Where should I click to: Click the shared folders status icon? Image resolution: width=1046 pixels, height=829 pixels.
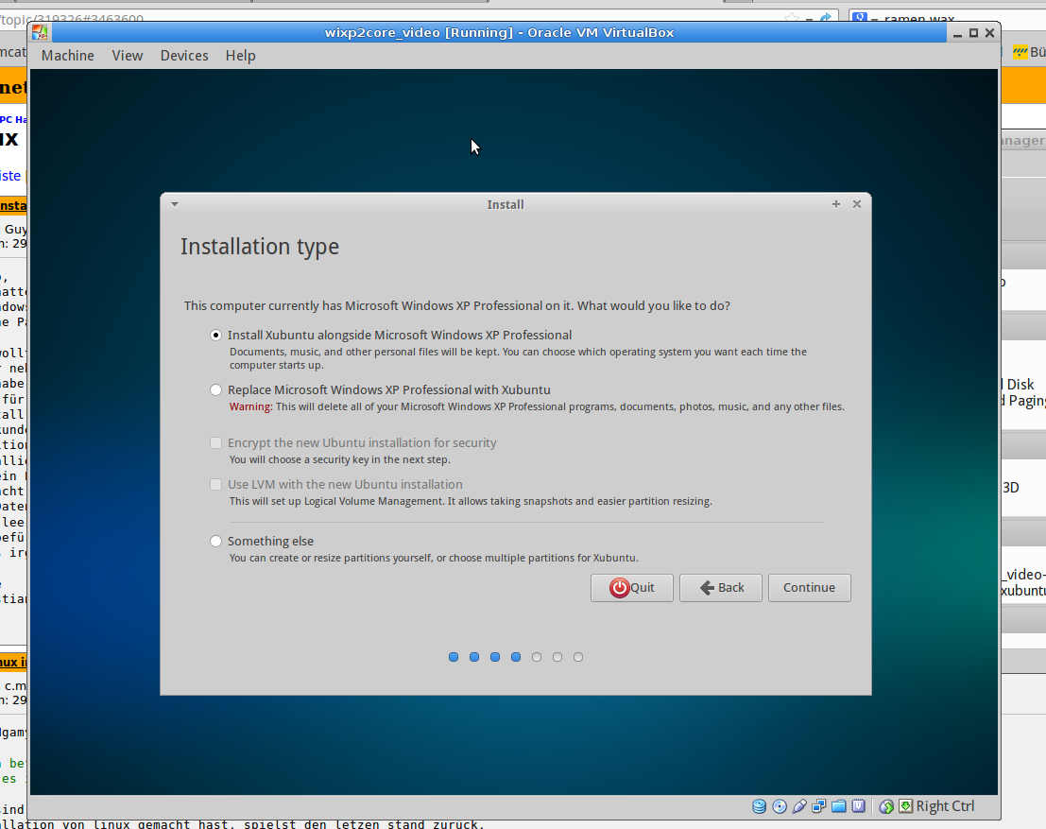[838, 806]
